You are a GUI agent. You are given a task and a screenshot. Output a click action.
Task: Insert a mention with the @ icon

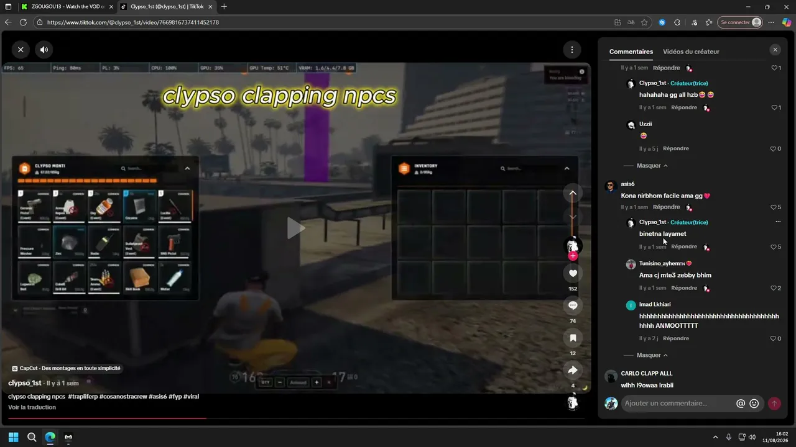coord(741,404)
